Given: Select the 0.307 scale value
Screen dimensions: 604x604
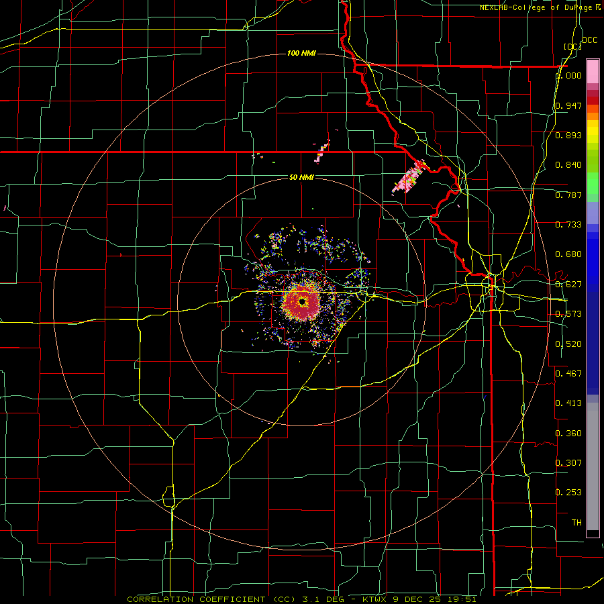Looking at the screenshot, I should click(568, 463).
